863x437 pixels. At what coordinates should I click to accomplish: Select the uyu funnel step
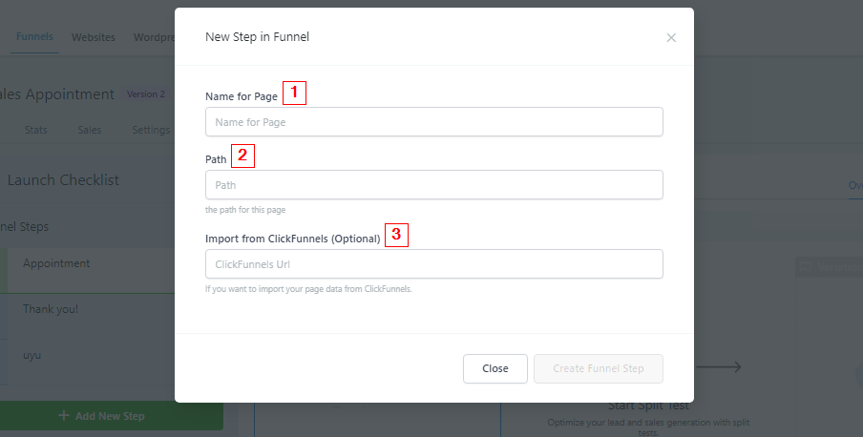coord(32,355)
